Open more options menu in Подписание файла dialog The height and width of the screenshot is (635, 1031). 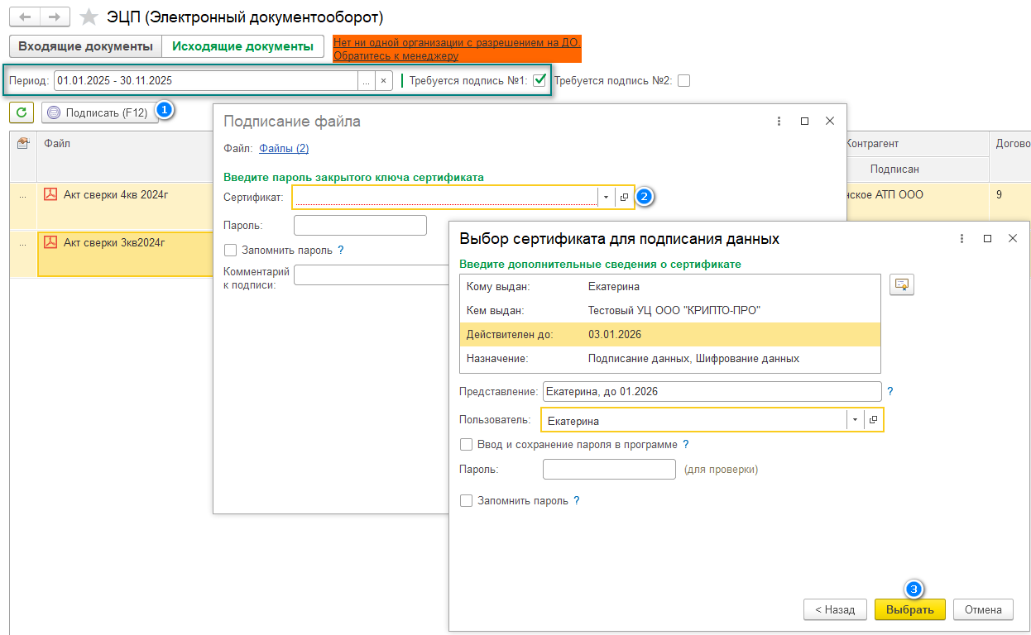[x=779, y=121]
